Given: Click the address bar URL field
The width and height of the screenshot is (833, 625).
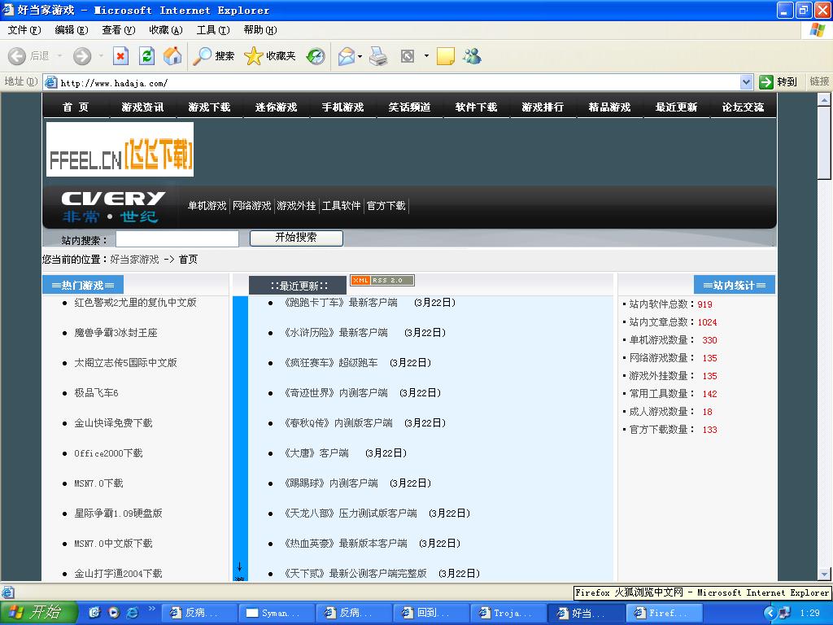Looking at the screenshot, I should point(399,82).
